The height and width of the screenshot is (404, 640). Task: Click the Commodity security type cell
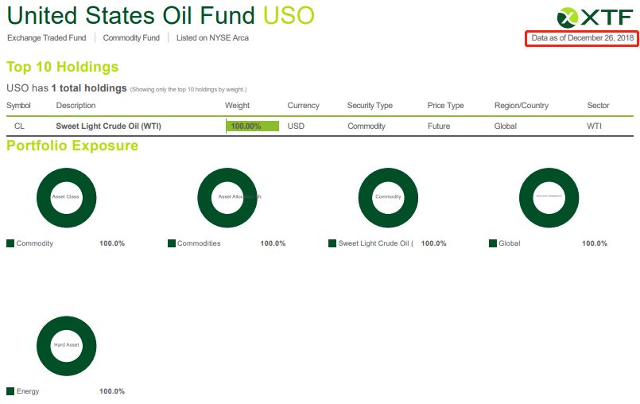(367, 126)
